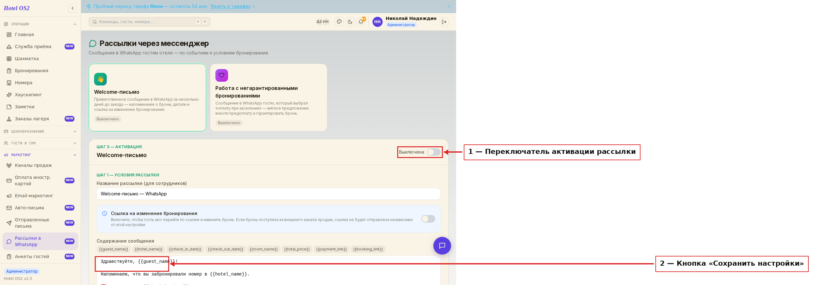Click the message content text area
The image size is (816, 285).
pyautogui.click(x=269, y=270)
